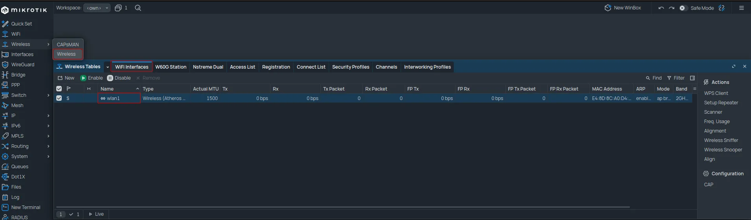Click the Wireless Sniffer action

pyautogui.click(x=721, y=140)
